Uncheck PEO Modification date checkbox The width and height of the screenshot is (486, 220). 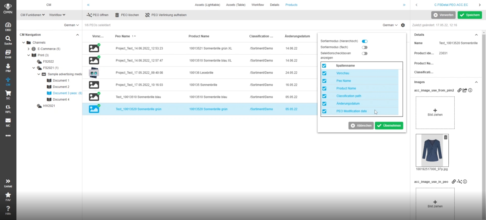[324, 111]
